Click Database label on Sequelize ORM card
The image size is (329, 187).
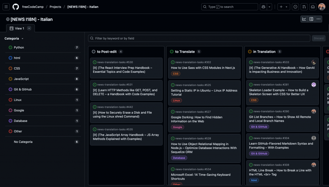point(179,158)
